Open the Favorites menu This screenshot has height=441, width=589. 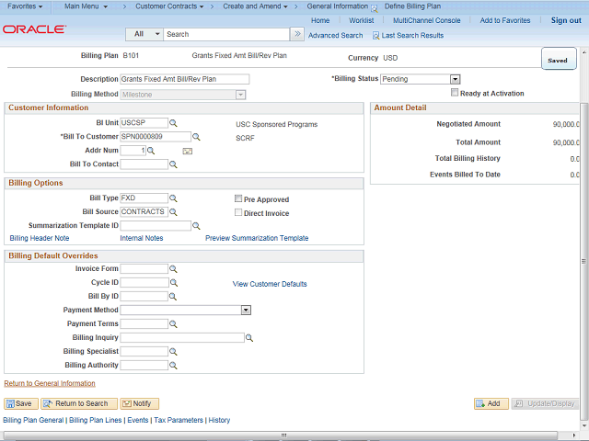click(x=26, y=6)
